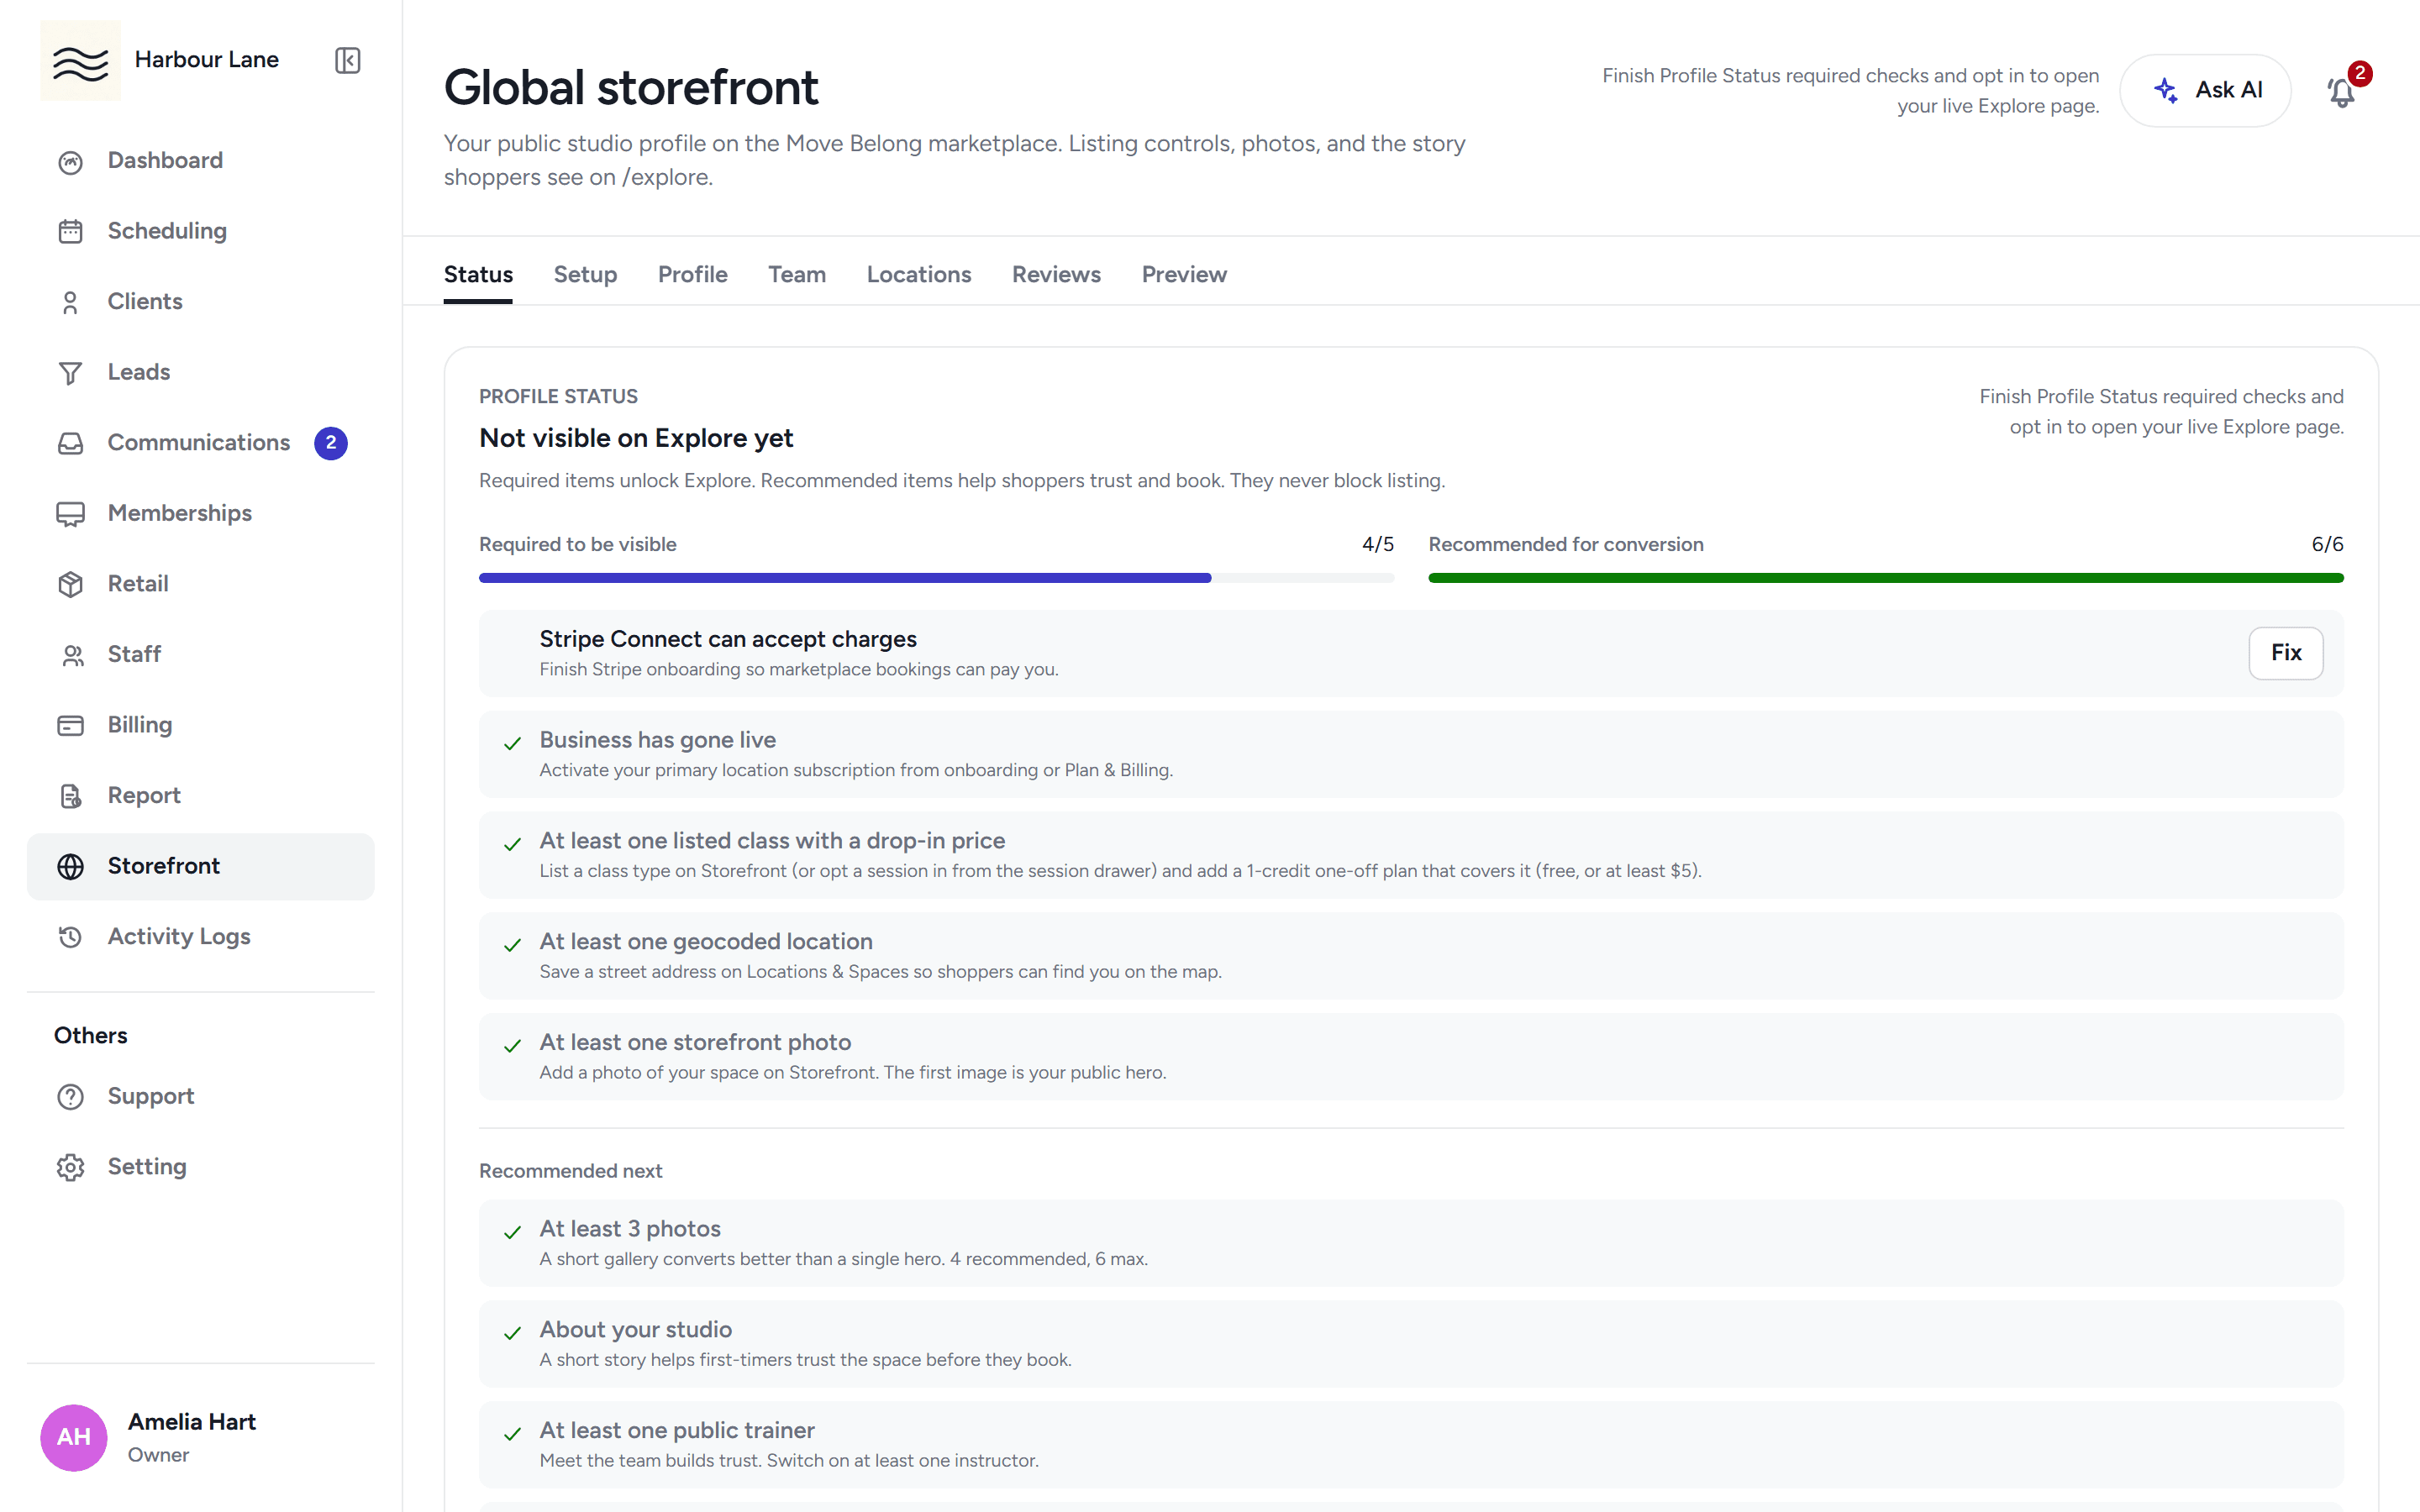The image size is (2420, 1512).
Task: Select the Status tab
Action: (x=478, y=274)
